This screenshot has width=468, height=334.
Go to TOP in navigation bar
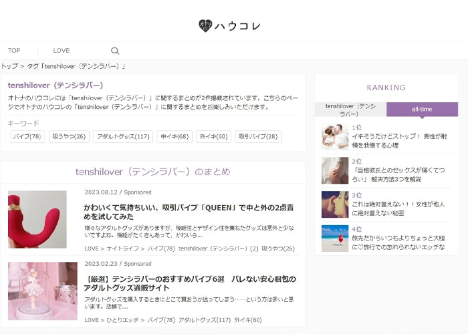(x=14, y=50)
